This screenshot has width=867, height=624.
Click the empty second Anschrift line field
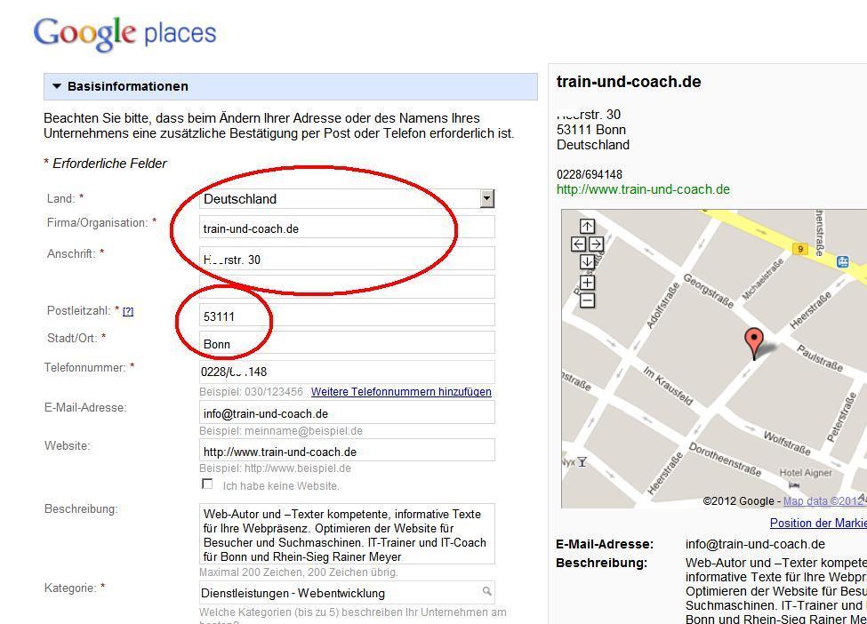pyautogui.click(x=347, y=287)
